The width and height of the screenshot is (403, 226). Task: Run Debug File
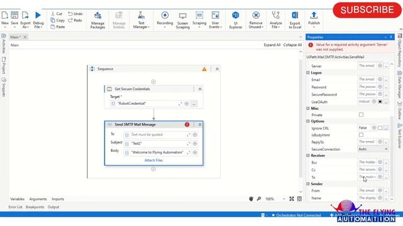coord(38,19)
